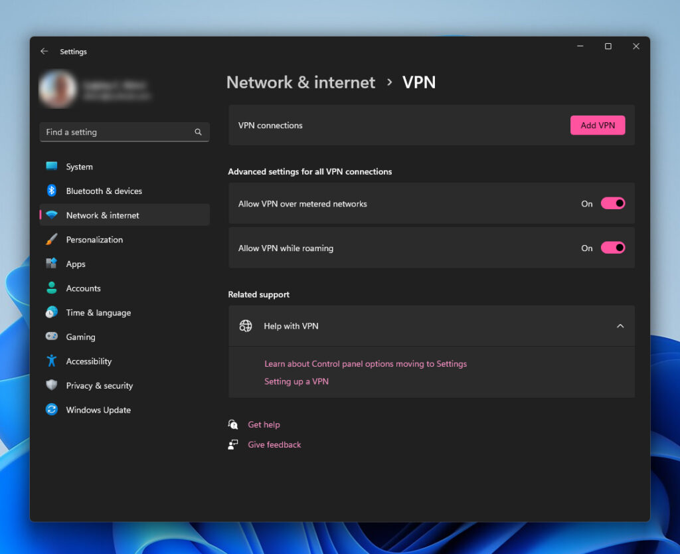The image size is (680, 554).
Task: Navigate to Network & internet breadcrumb
Action: click(301, 82)
